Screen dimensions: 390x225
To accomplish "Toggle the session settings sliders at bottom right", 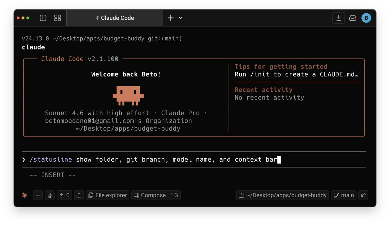I will pyautogui.click(x=363, y=195).
